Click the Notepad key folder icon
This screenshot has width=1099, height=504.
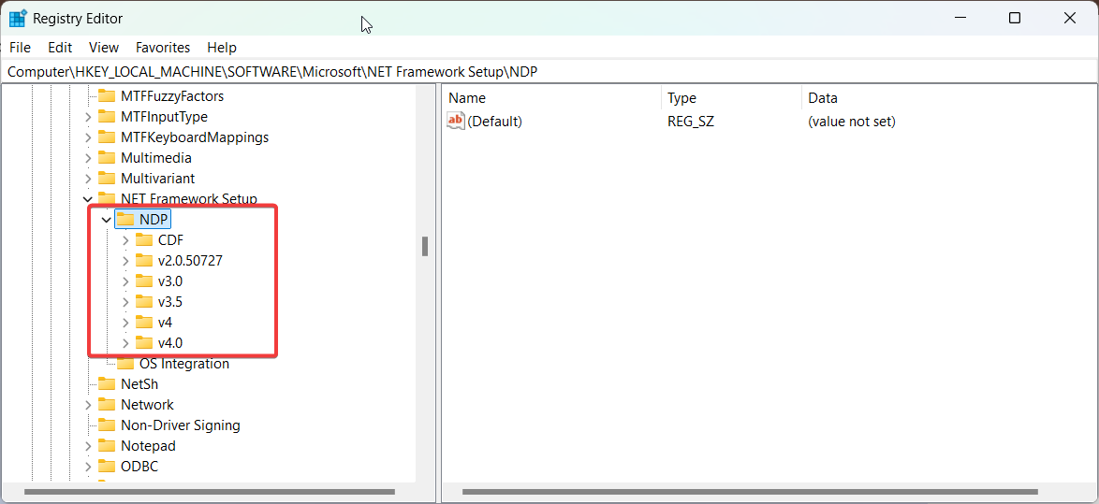coord(107,446)
